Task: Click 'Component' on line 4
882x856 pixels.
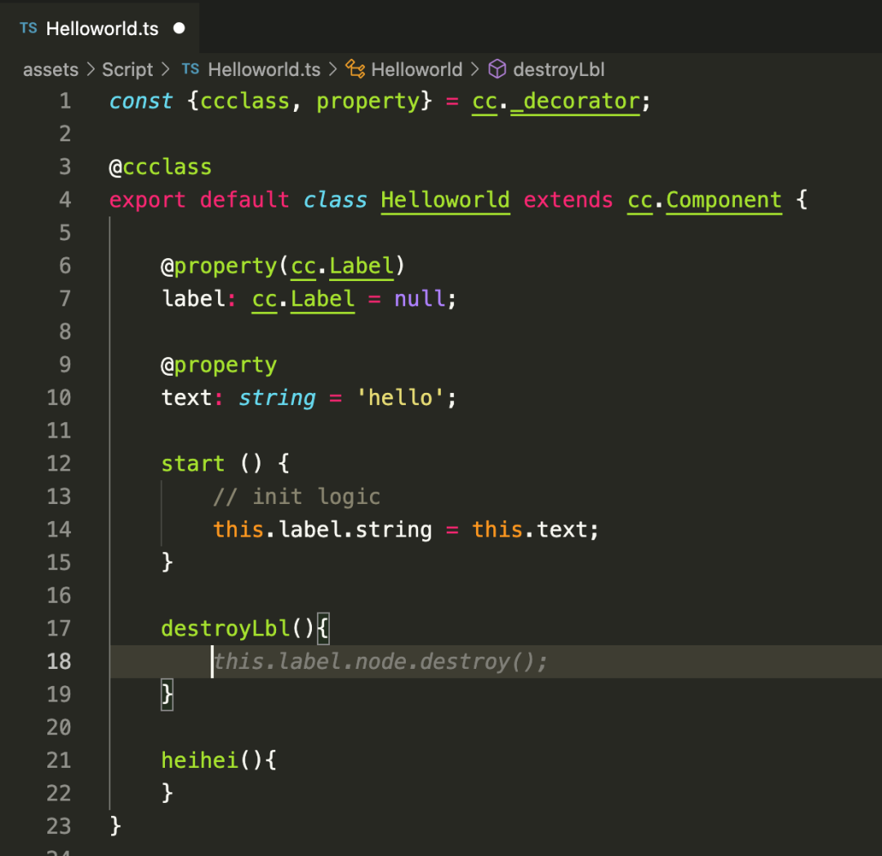Action: click(724, 200)
